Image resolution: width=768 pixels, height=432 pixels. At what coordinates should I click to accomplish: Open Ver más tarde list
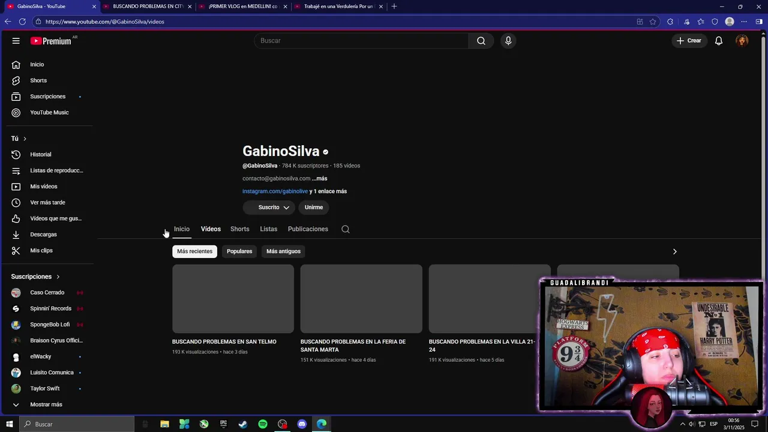[48, 203]
